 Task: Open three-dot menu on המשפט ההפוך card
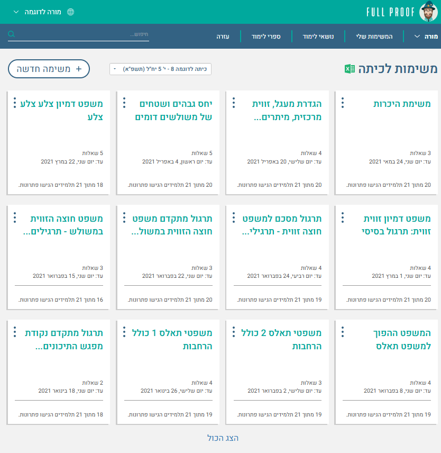pyautogui.click(x=343, y=332)
